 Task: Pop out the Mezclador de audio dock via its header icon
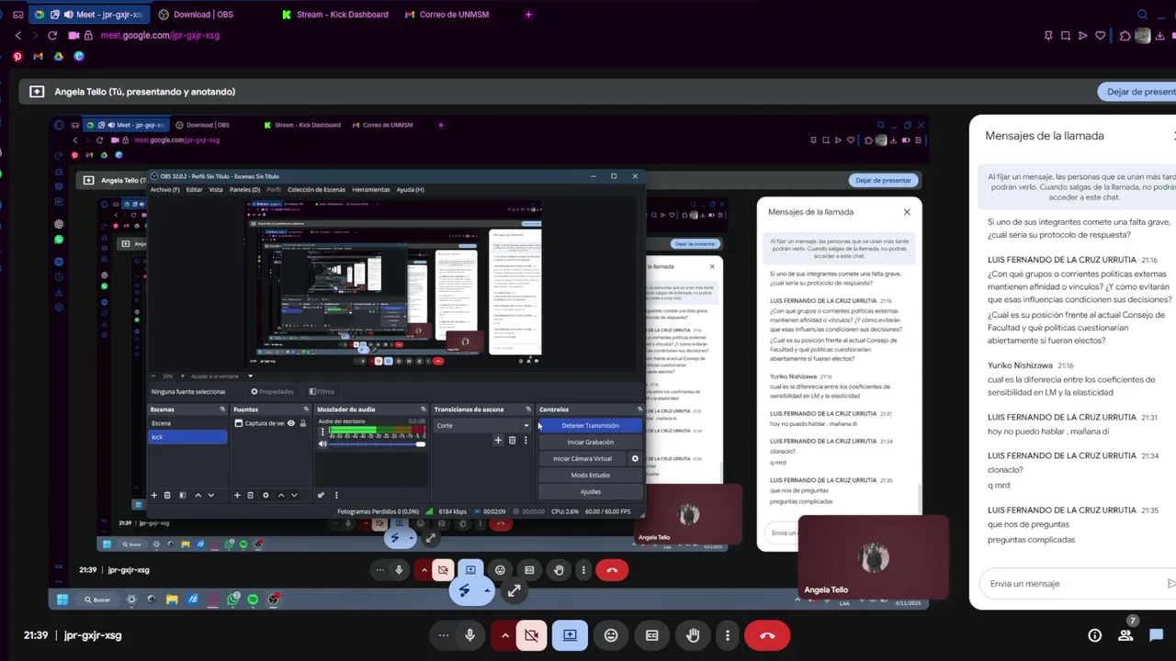pyautogui.click(x=423, y=409)
